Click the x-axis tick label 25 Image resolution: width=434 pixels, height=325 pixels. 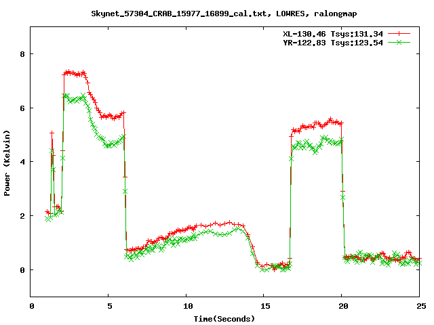[x=421, y=306]
